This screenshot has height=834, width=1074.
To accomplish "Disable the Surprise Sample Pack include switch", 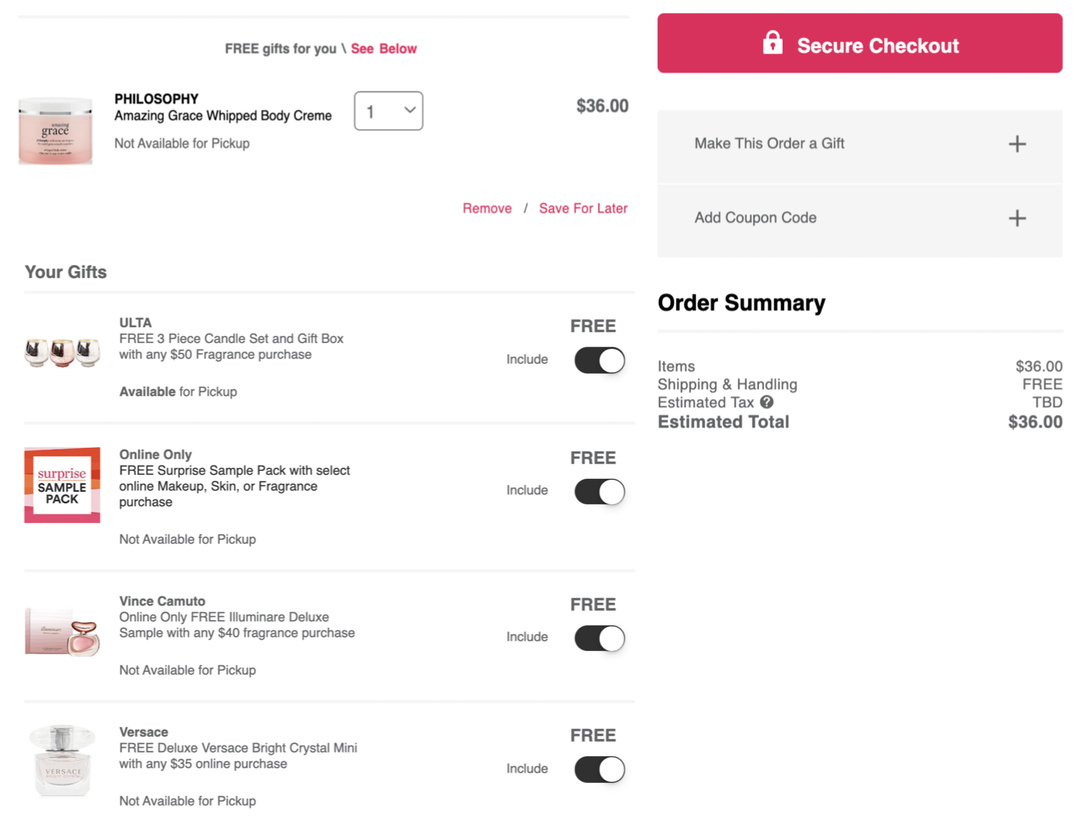I will point(600,492).
